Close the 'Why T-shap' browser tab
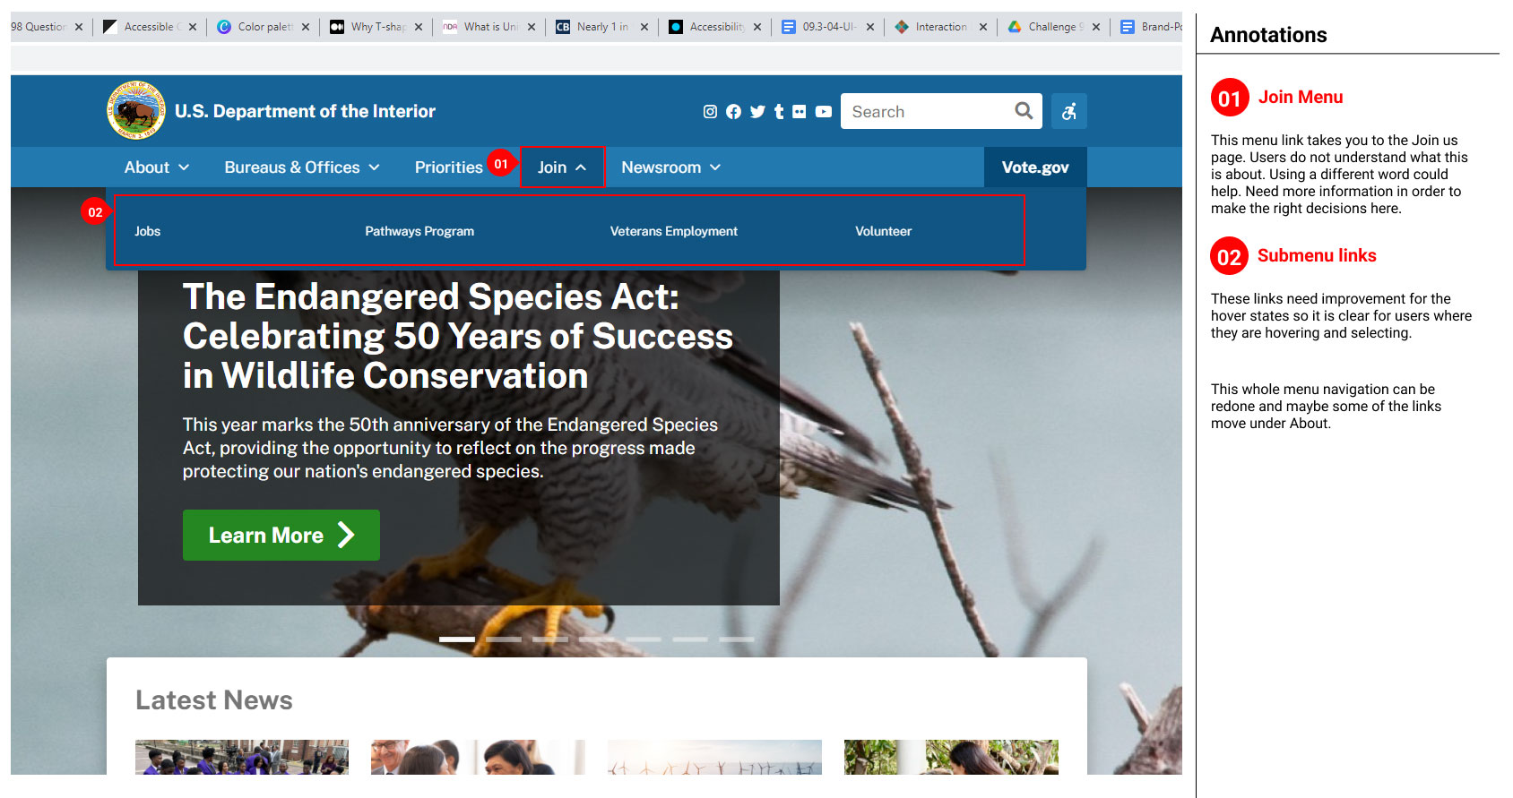 click(x=419, y=27)
